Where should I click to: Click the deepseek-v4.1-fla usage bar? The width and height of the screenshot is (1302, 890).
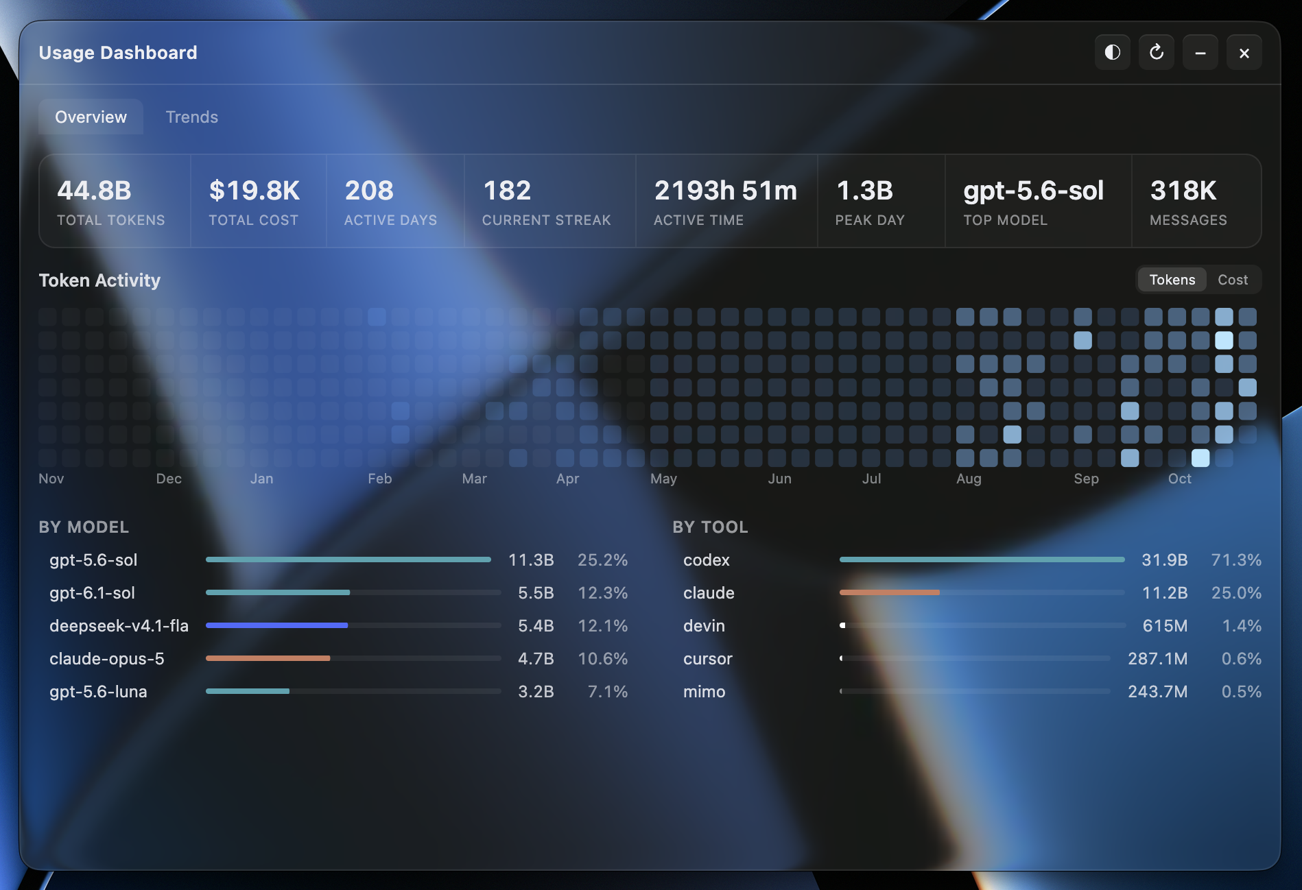click(353, 625)
